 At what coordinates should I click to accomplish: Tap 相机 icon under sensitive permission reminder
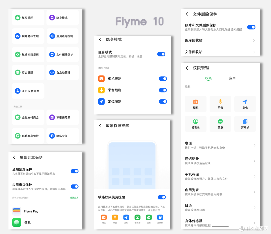point(104,217)
